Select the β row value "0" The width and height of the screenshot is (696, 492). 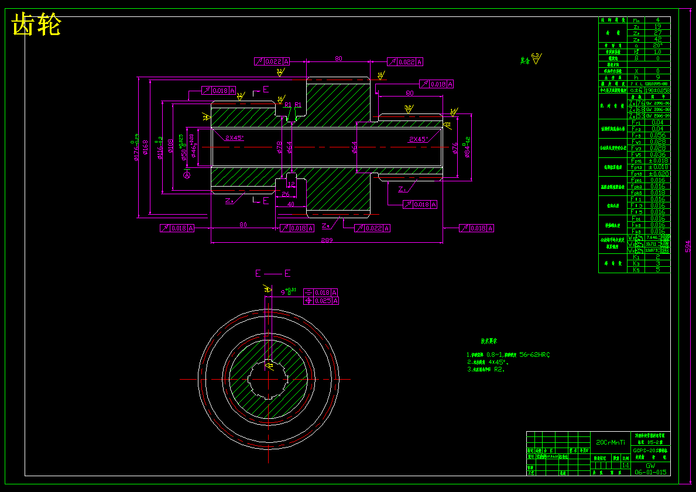click(657, 58)
